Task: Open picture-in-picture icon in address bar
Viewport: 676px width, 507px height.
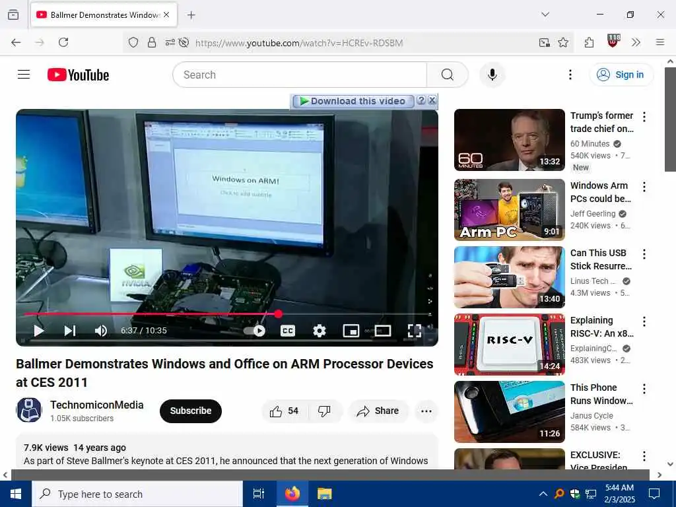Action: pyautogui.click(x=545, y=42)
